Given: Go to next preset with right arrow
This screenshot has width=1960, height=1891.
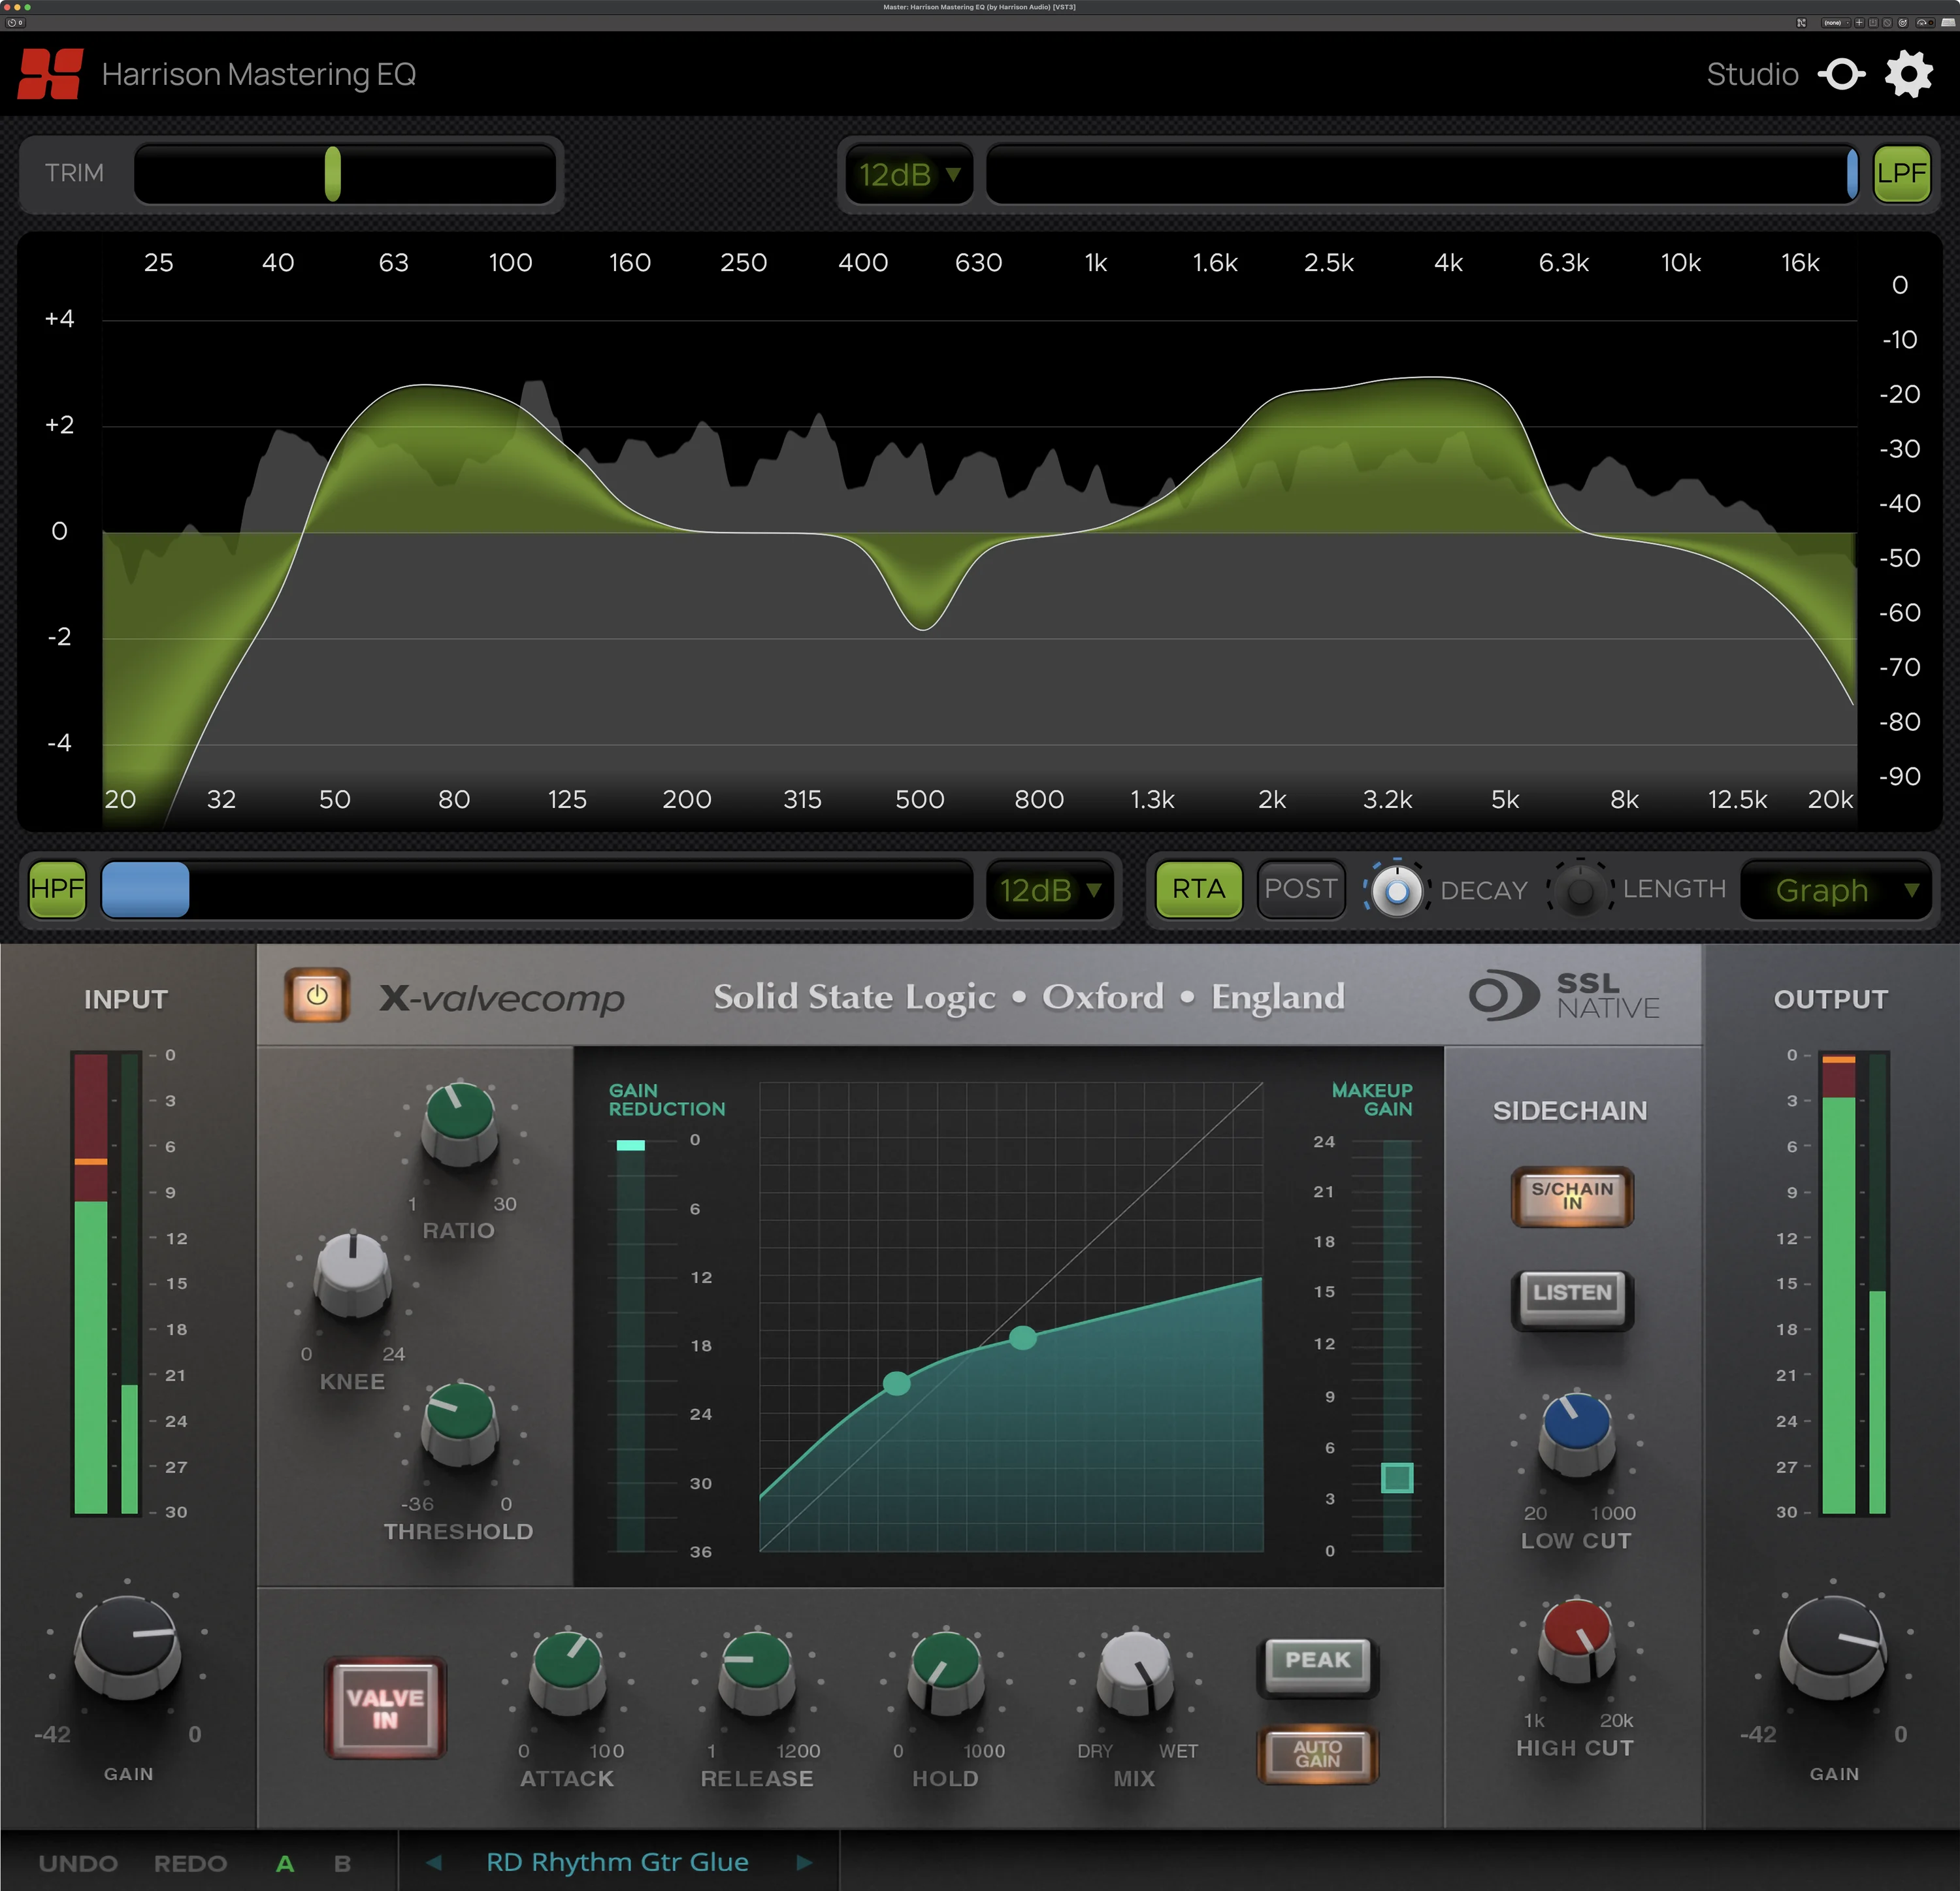Looking at the screenshot, I should point(804,1862).
